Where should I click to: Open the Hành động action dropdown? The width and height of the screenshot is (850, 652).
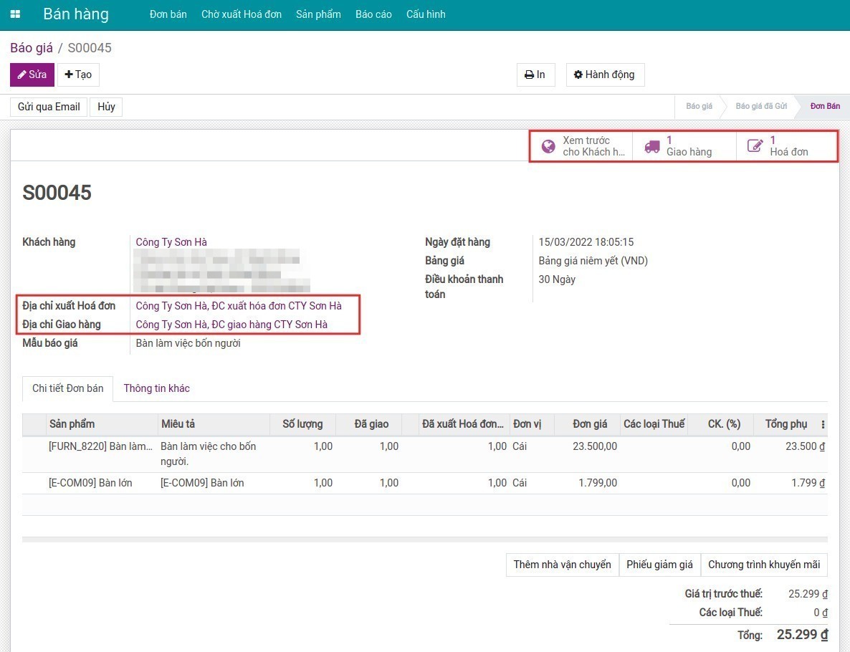(x=605, y=75)
